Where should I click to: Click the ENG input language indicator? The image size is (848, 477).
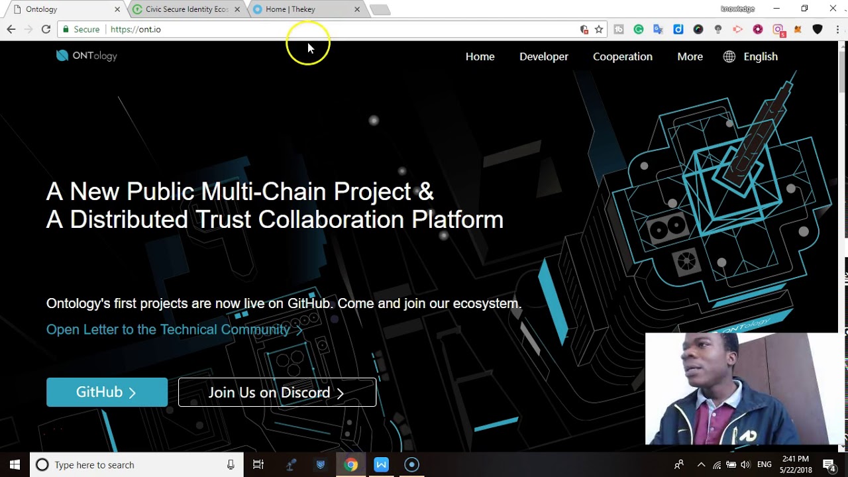(765, 464)
